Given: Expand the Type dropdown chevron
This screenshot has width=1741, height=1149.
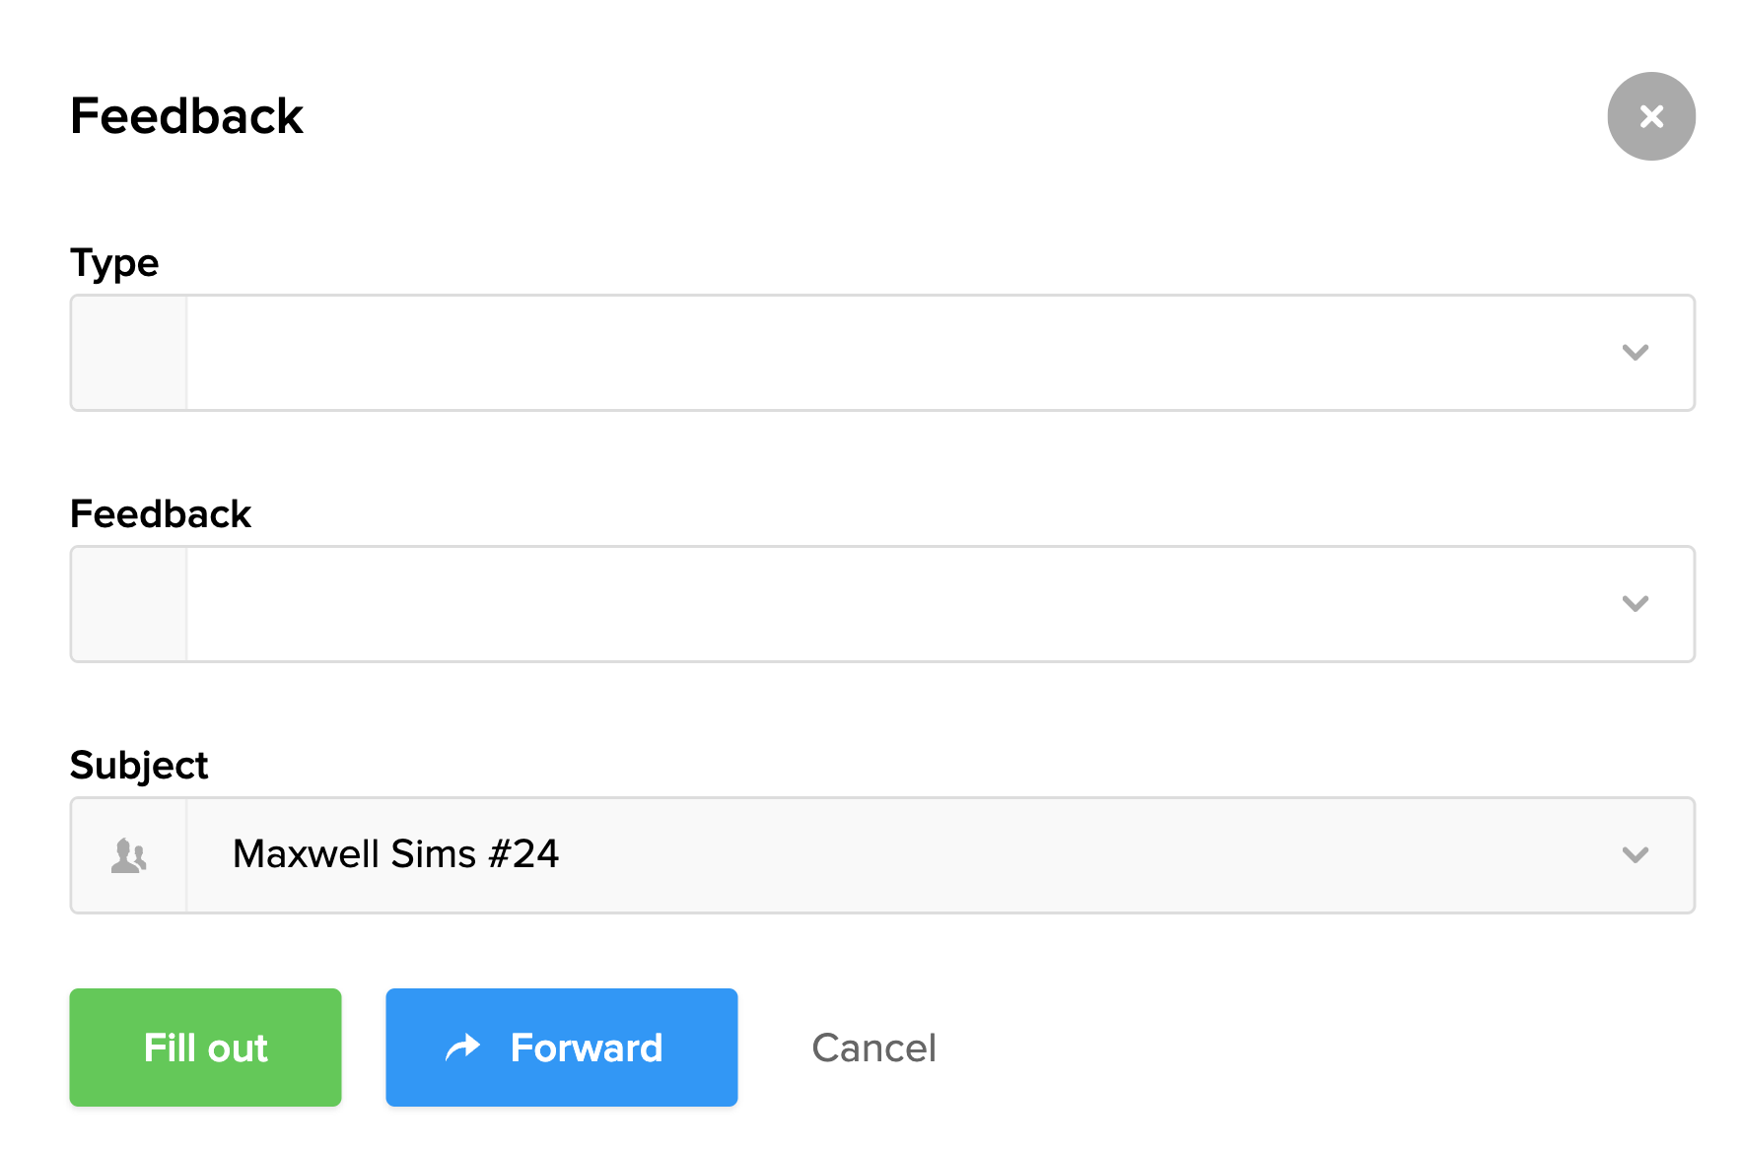Looking at the screenshot, I should (1636, 353).
